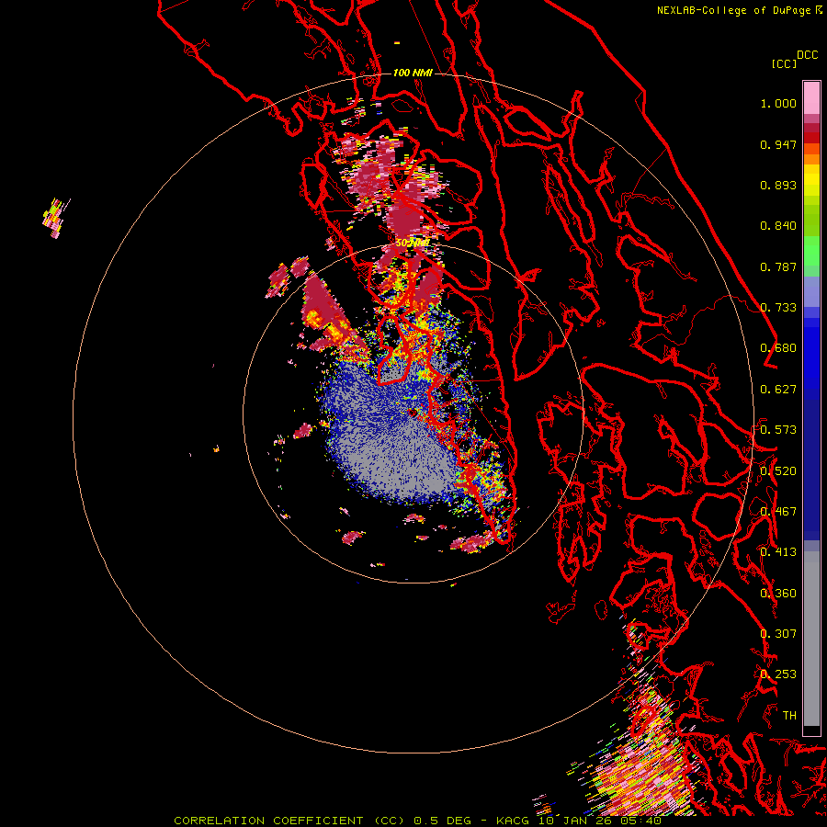Select the 0.680 scale value
This screenshot has height=827, width=827.
pyautogui.click(x=778, y=348)
